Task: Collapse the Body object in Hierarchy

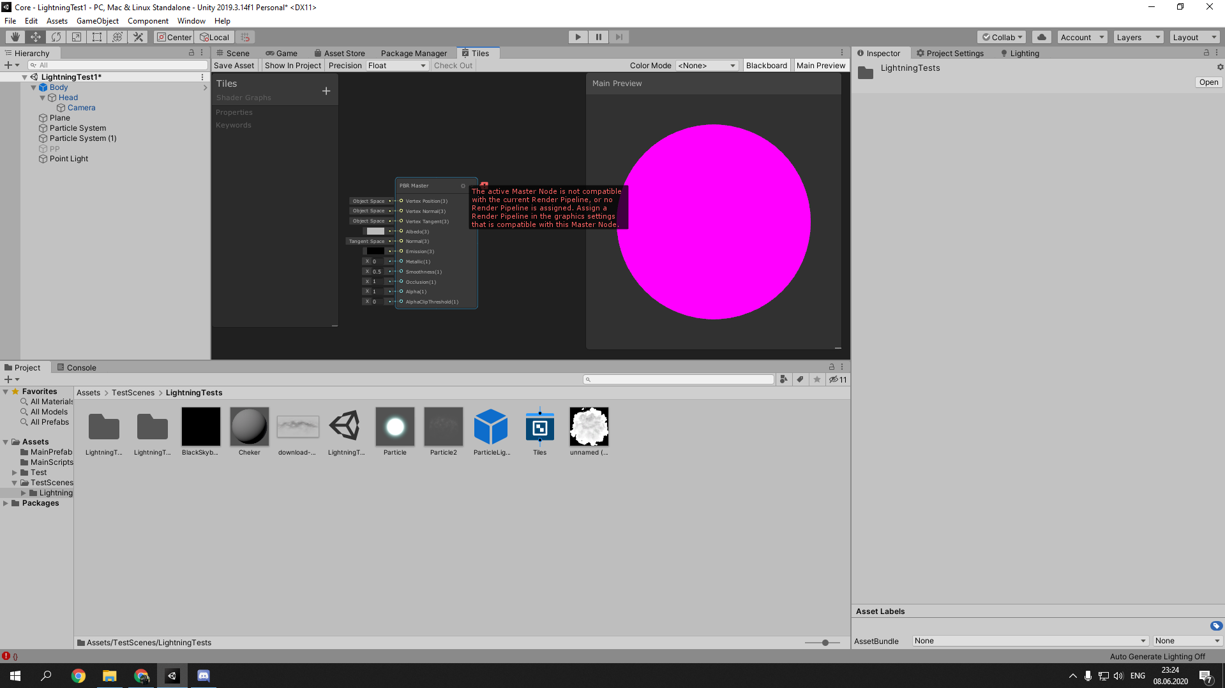Action: click(x=34, y=87)
